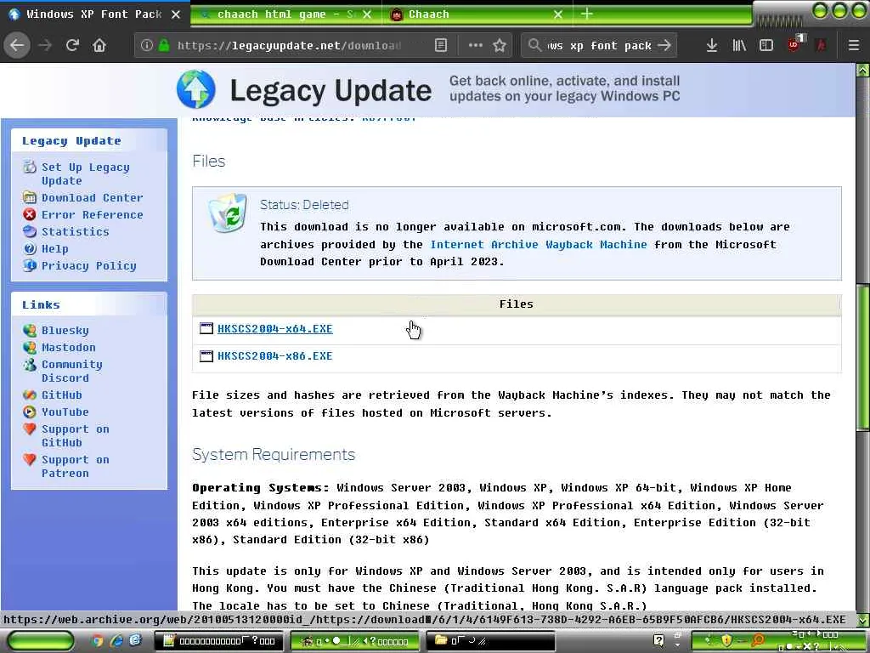This screenshot has width=870, height=653.
Task: Open the Community Discord link
Action: (71, 371)
